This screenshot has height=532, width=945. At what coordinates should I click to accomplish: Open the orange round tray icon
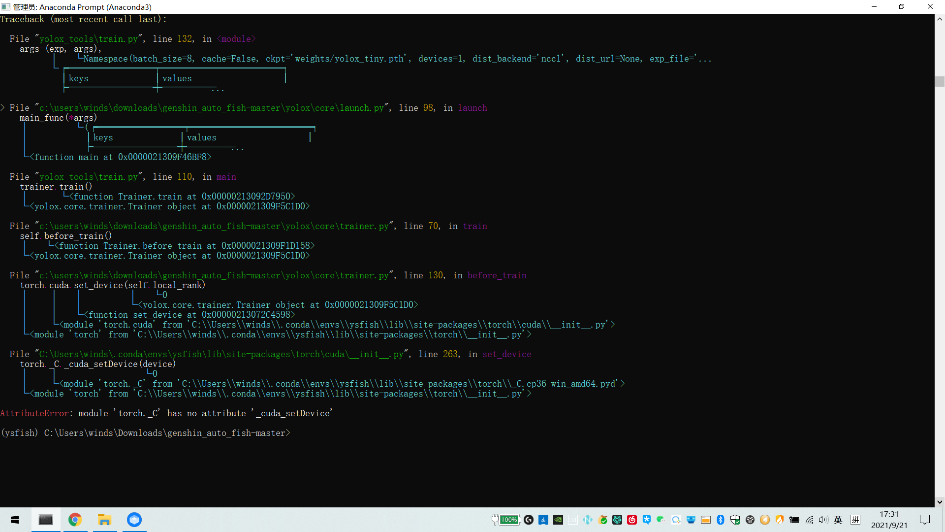pyautogui.click(x=765, y=520)
